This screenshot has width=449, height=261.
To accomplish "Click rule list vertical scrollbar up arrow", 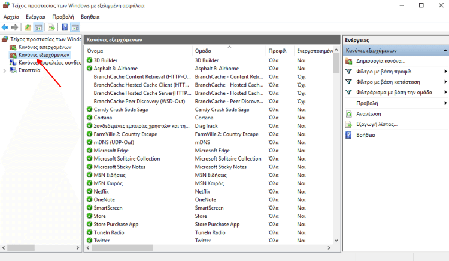I will coord(336,50).
